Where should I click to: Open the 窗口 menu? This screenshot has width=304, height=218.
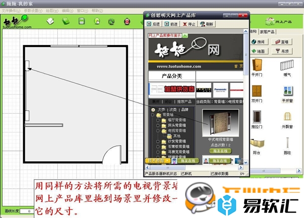[x=83, y=11]
